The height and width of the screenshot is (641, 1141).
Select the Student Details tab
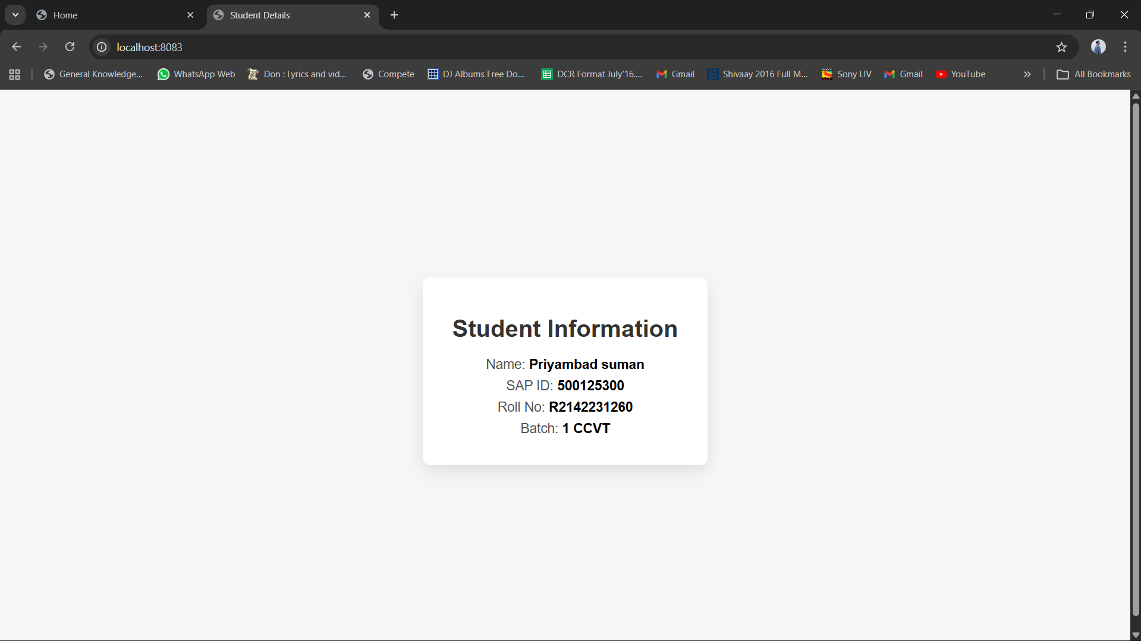pos(285,15)
